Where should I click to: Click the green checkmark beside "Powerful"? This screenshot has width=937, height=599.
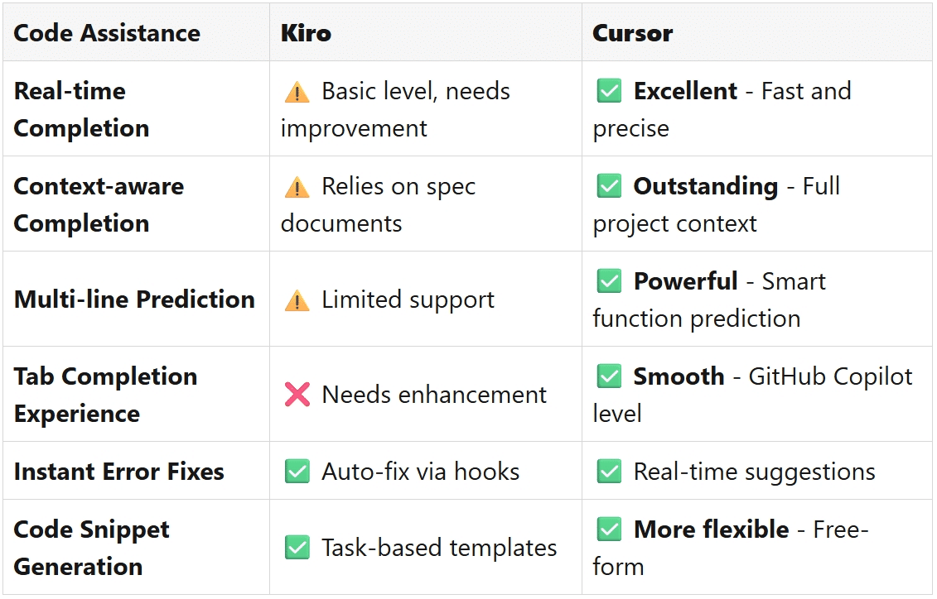point(609,281)
